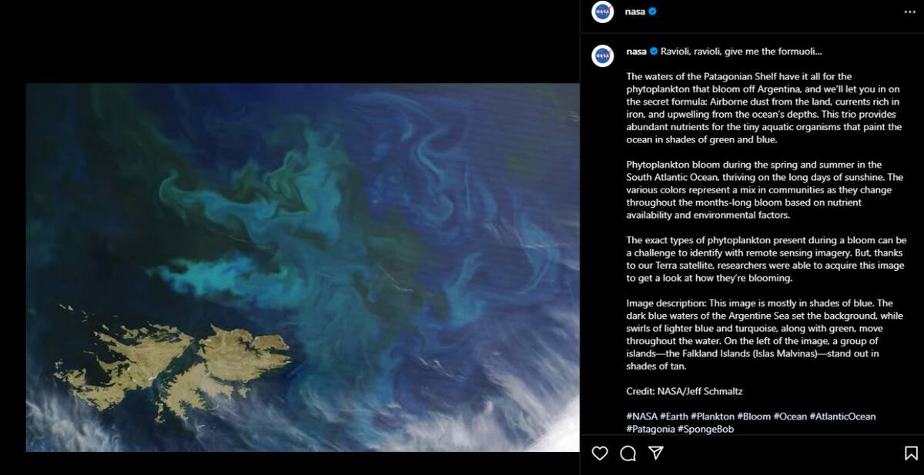Open the #SpongeBob hashtag
The width and height of the screenshot is (924, 475).
click(705, 429)
